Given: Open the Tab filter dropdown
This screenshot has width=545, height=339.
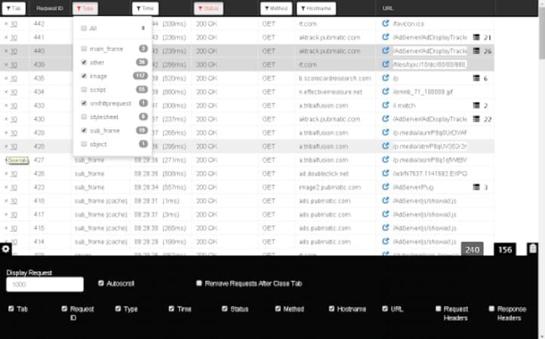Looking at the screenshot, I should pos(14,8).
